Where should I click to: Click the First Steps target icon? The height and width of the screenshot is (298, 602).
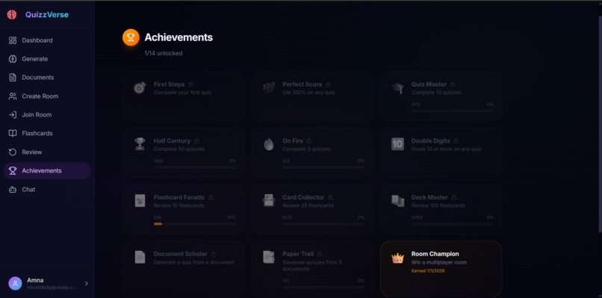click(140, 87)
